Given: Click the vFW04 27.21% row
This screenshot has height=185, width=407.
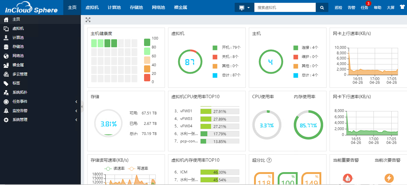Looking at the screenshot, I should tap(207, 126).
